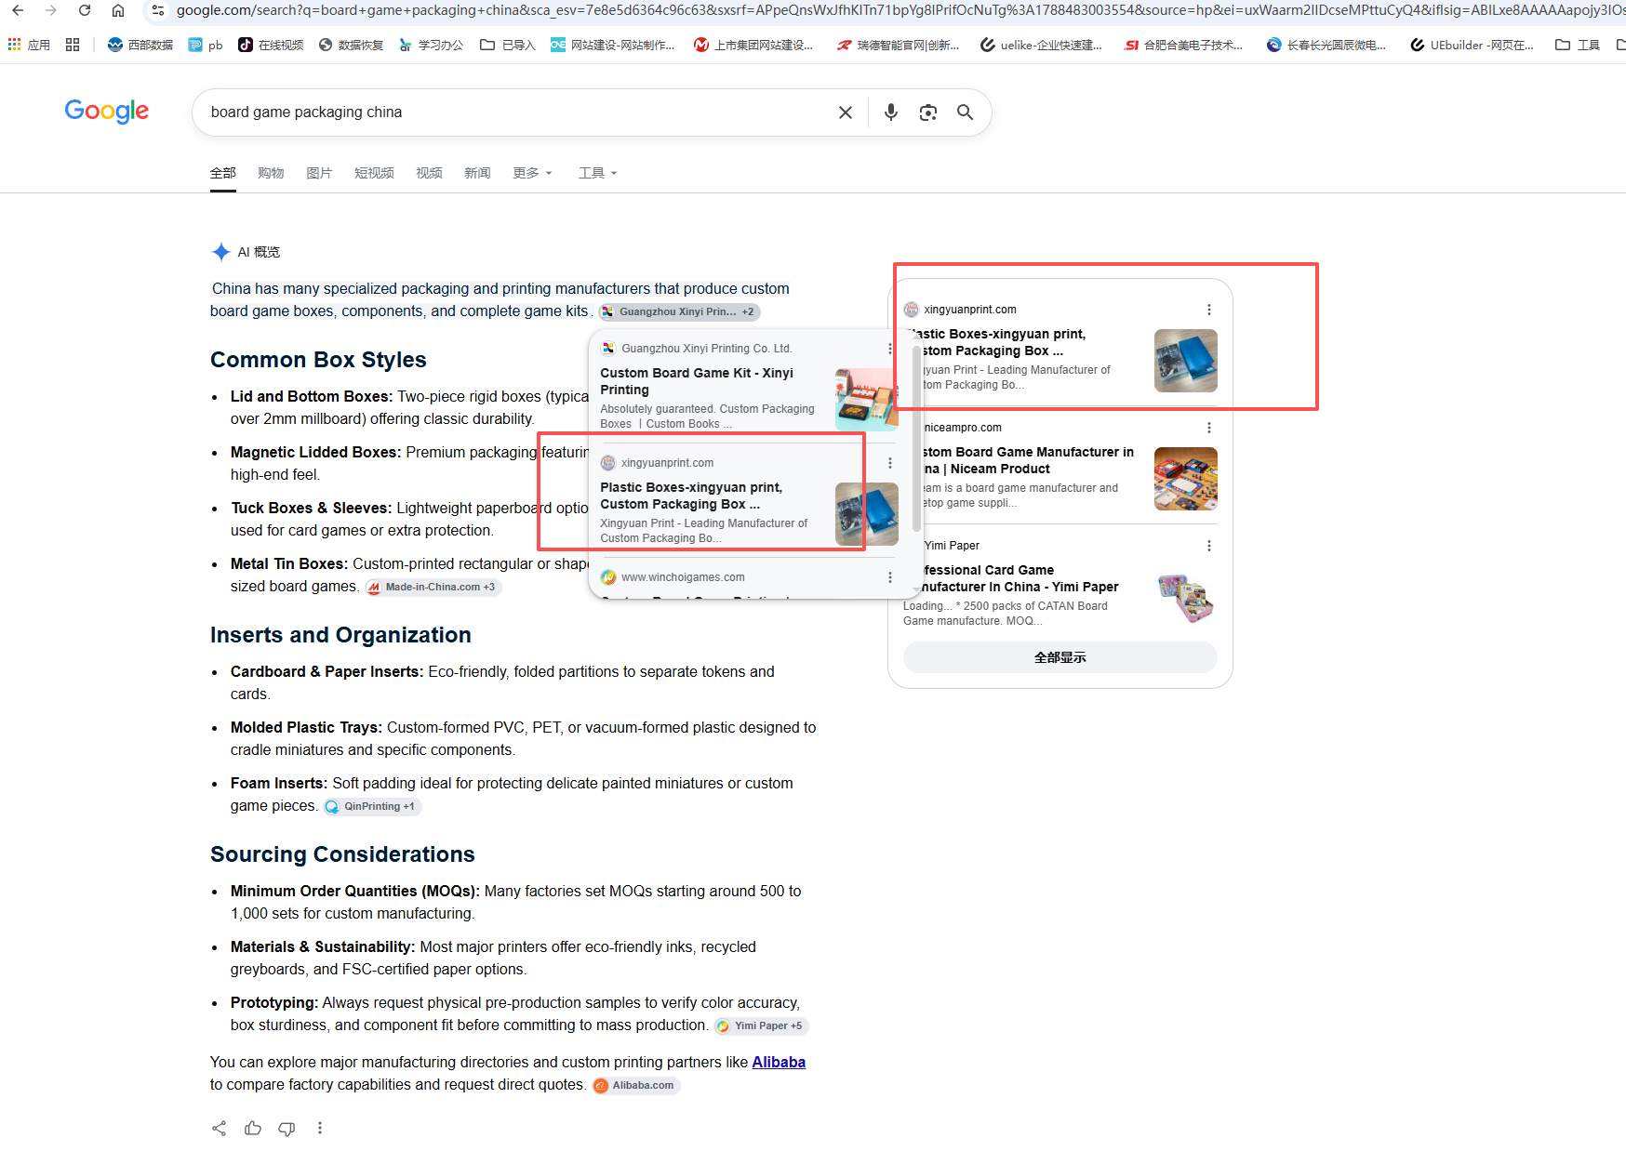Switch to the 图片 images tab
1626x1151 pixels.
(x=319, y=173)
